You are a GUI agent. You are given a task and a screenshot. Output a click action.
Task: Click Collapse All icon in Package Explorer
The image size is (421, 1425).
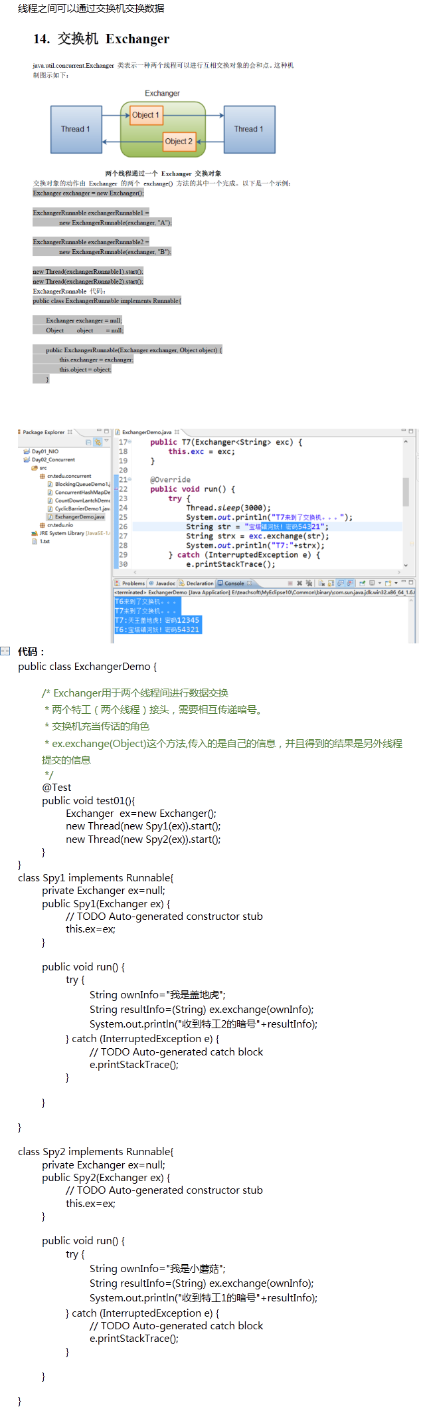[89, 442]
